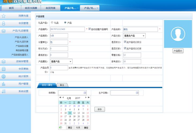
Task: Click the person icon beside 会员管理
Action: (x=4, y=24)
